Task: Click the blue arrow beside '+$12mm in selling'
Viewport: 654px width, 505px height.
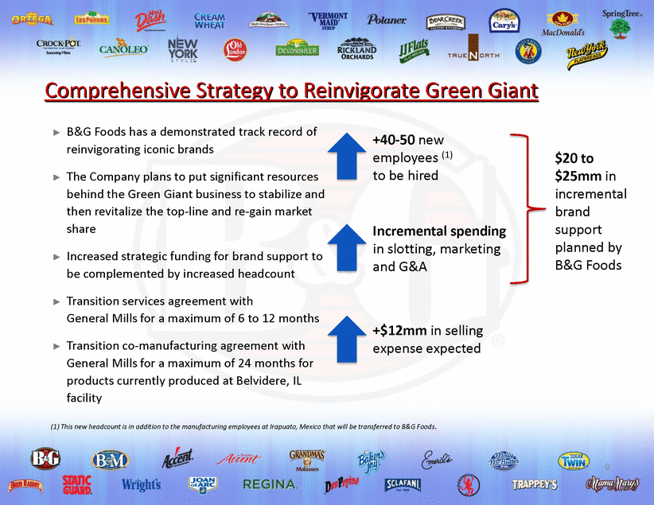Action: pos(347,339)
